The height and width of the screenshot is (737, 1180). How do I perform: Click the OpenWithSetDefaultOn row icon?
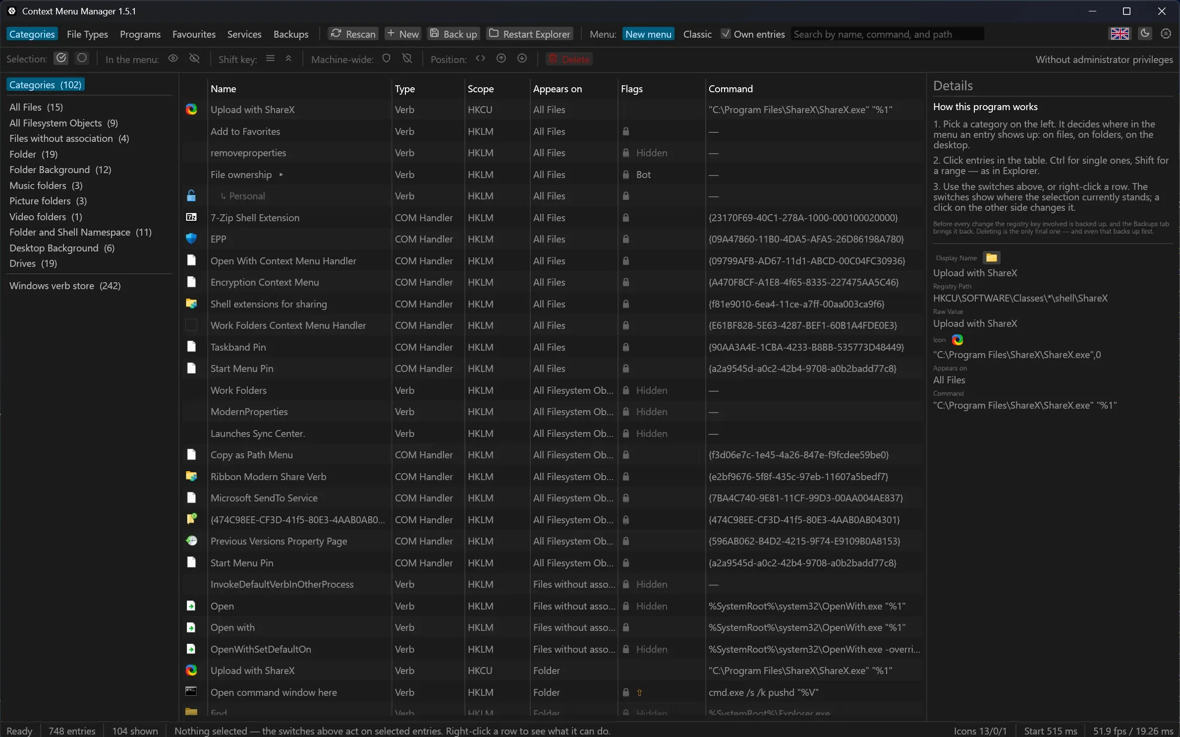pos(191,649)
